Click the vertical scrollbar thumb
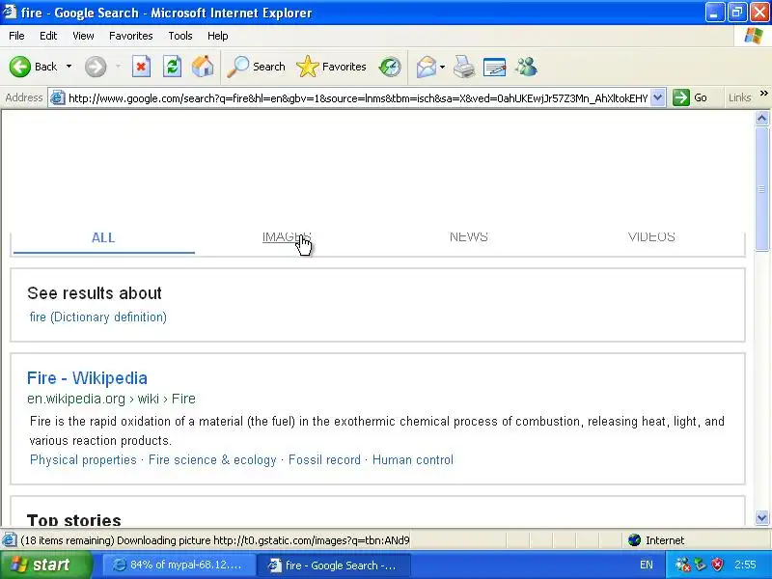Viewport: 772px width, 579px height. [761, 189]
